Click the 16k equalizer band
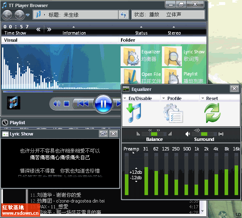 tap(236, 174)
